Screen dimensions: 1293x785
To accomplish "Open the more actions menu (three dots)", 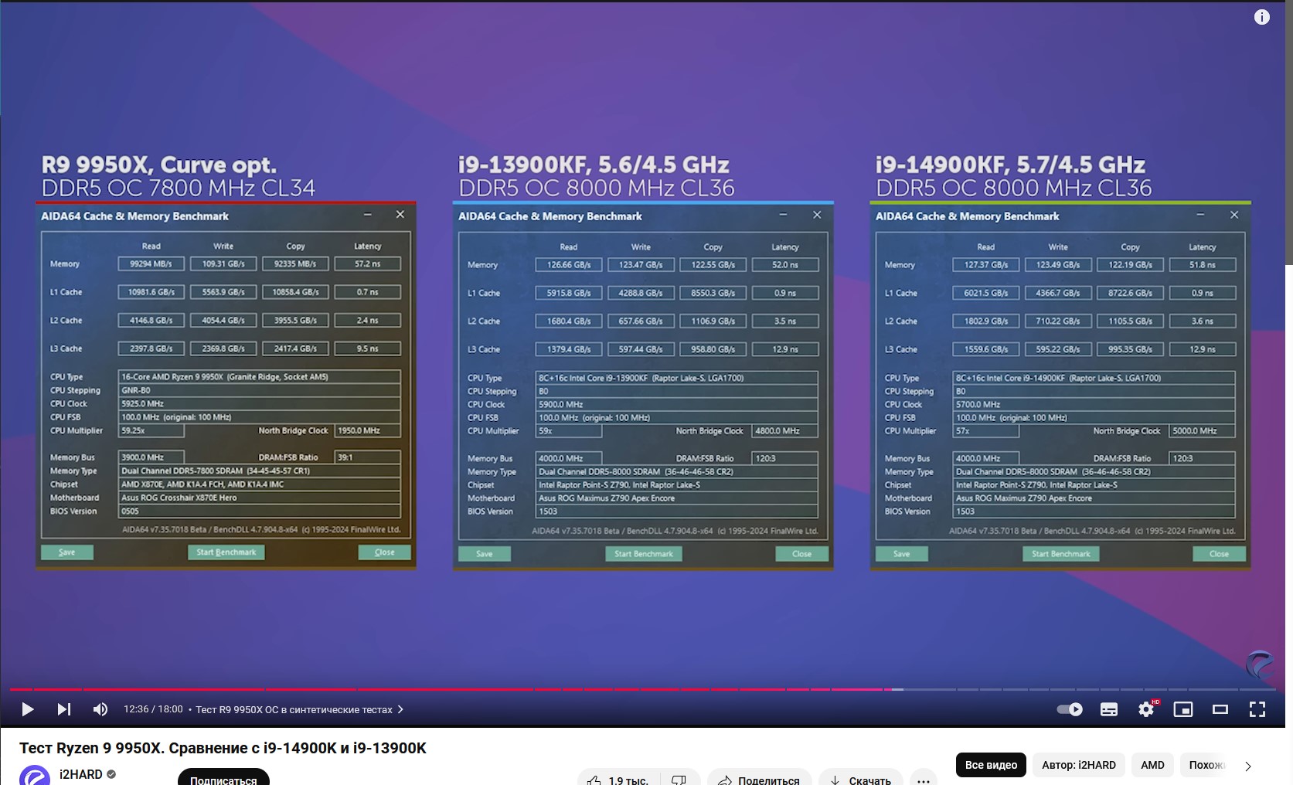I will pyautogui.click(x=924, y=777).
